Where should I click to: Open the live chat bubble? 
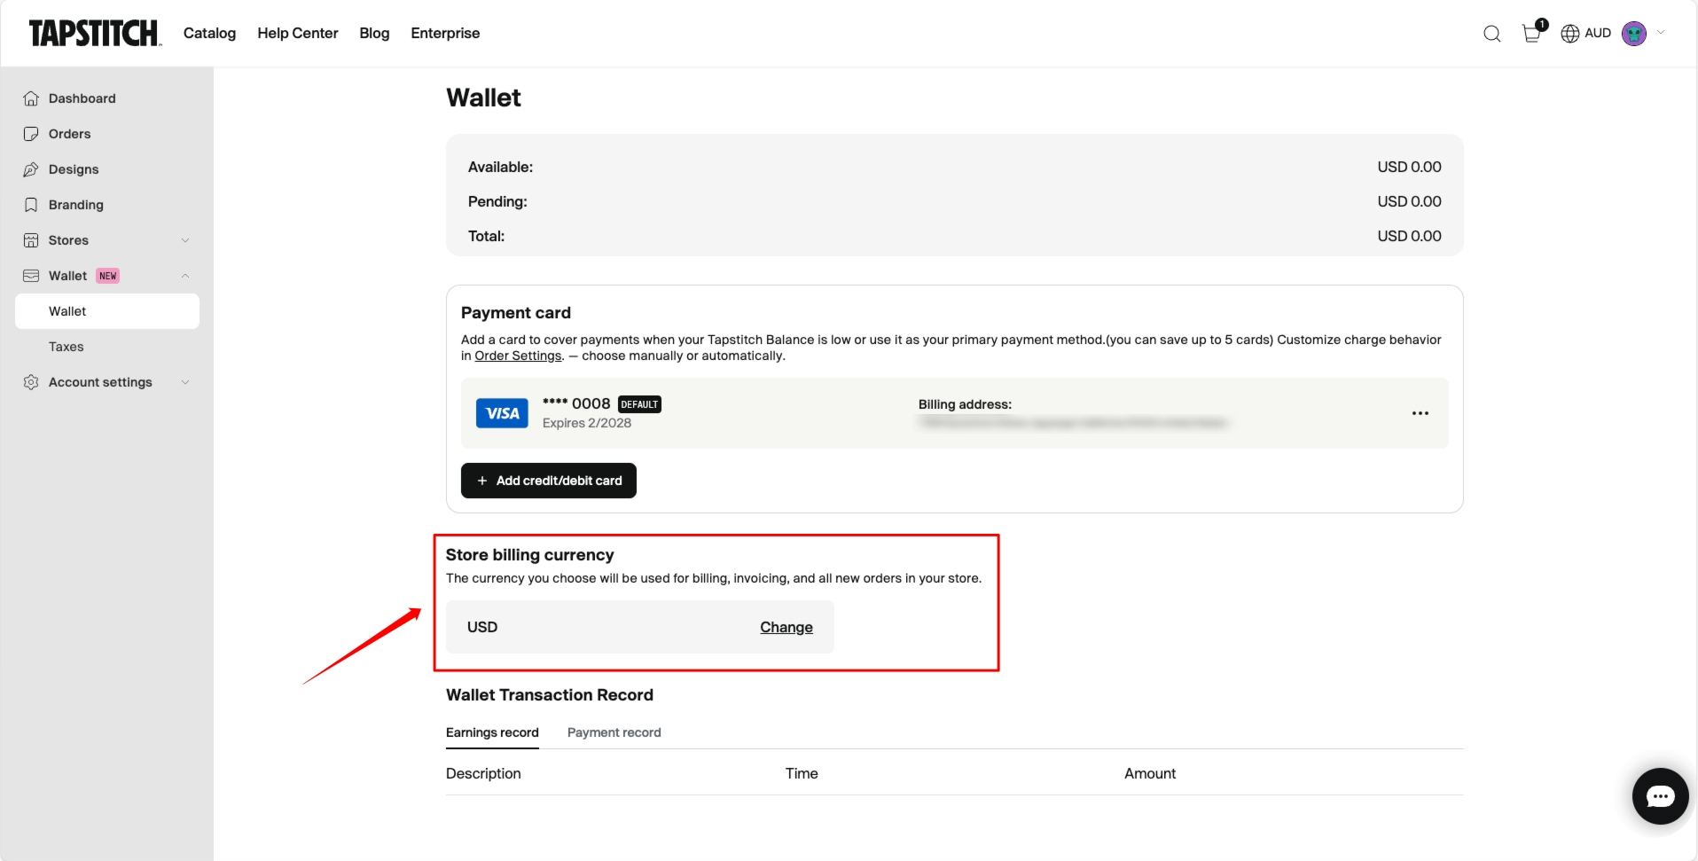click(x=1660, y=796)
